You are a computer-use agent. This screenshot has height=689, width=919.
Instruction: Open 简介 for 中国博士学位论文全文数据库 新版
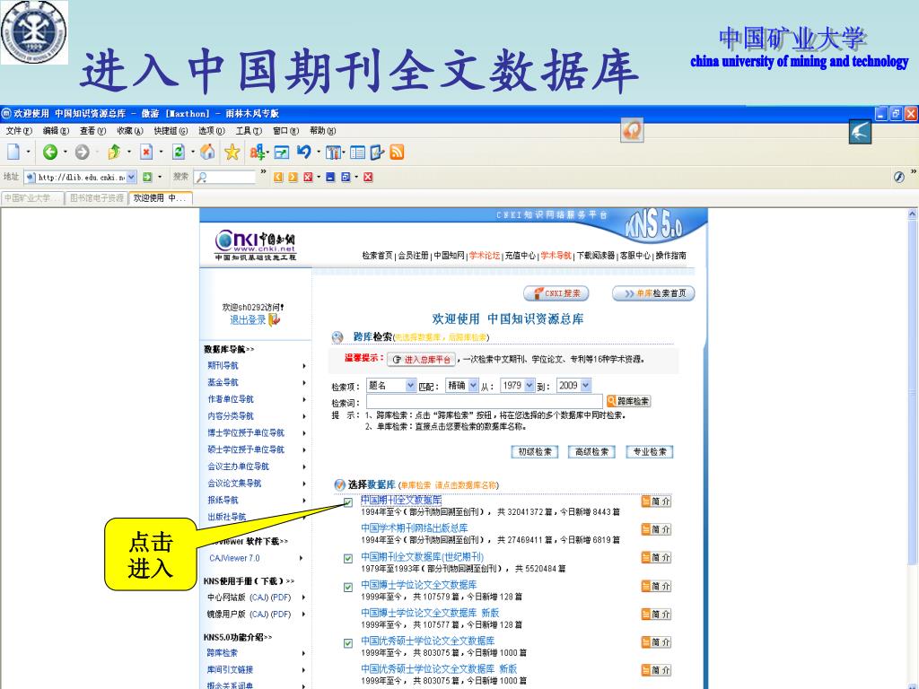pyautogui.click(x=656, y=614)
